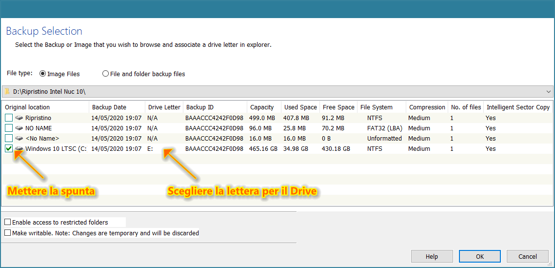The height and width of the screenshot is (268, 555).
Task: Click the Backup ID column header
Action: (x=215, y=107)
